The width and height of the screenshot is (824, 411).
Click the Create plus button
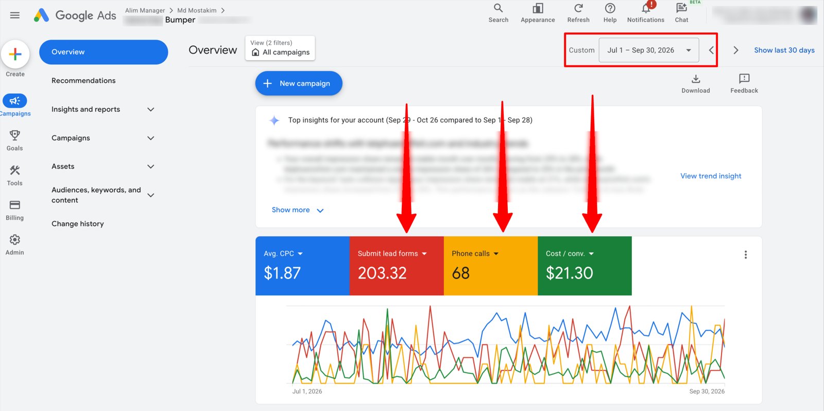point(15,54)
